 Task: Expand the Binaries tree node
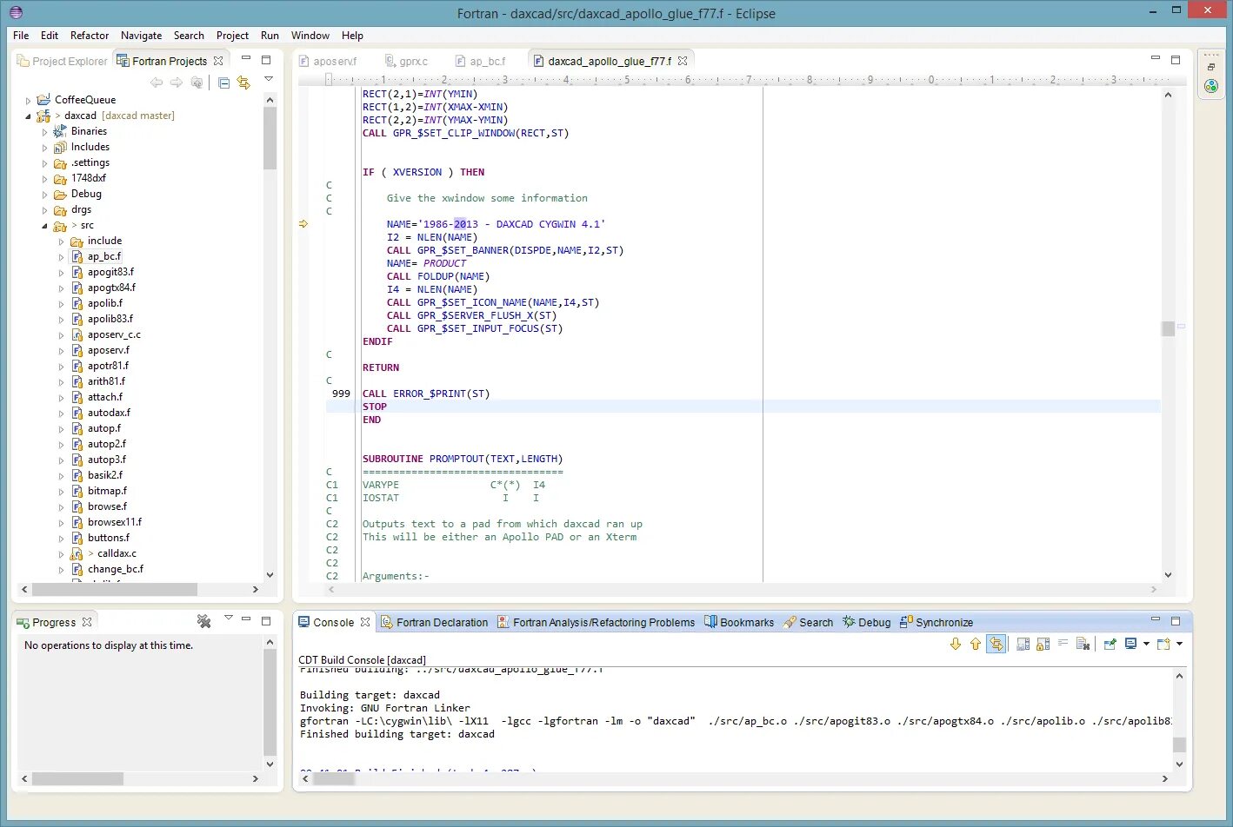click(45, 132)
